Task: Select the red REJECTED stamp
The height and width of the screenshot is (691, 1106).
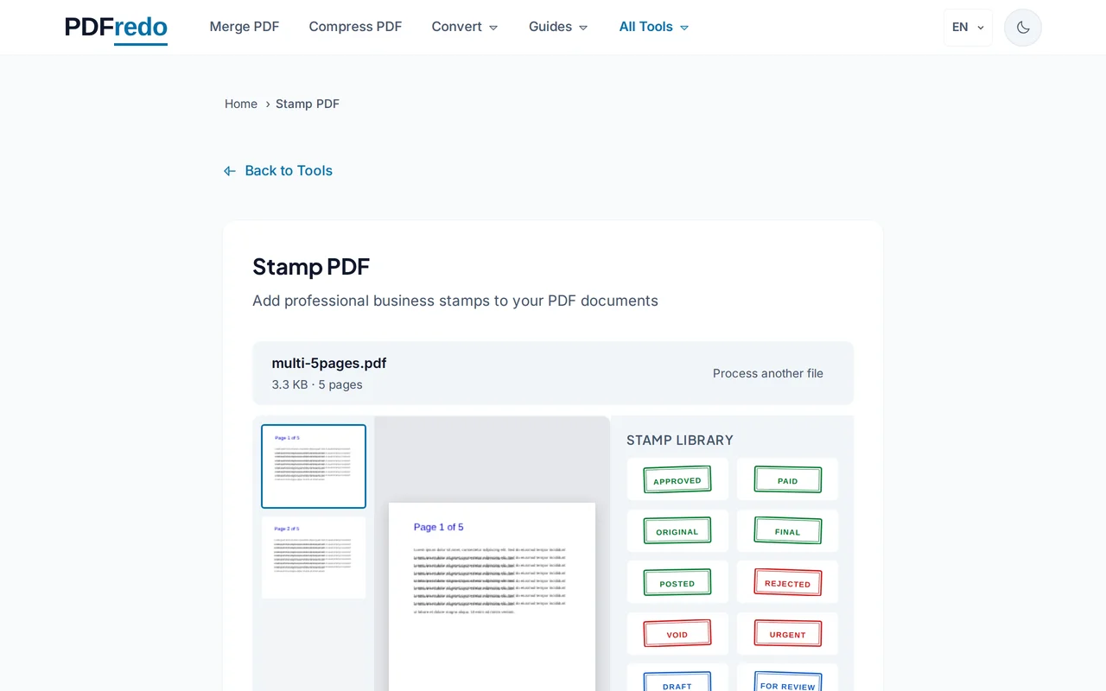Action: click(x=787, y=581)
